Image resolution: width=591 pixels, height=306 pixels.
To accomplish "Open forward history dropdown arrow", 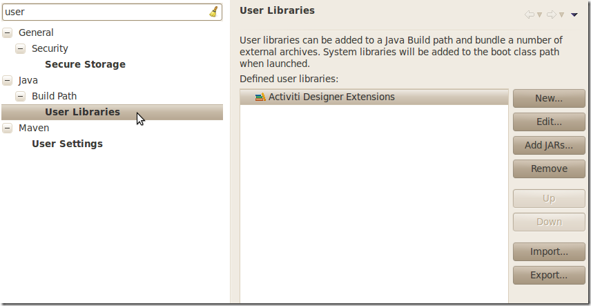I will [561, 15].
